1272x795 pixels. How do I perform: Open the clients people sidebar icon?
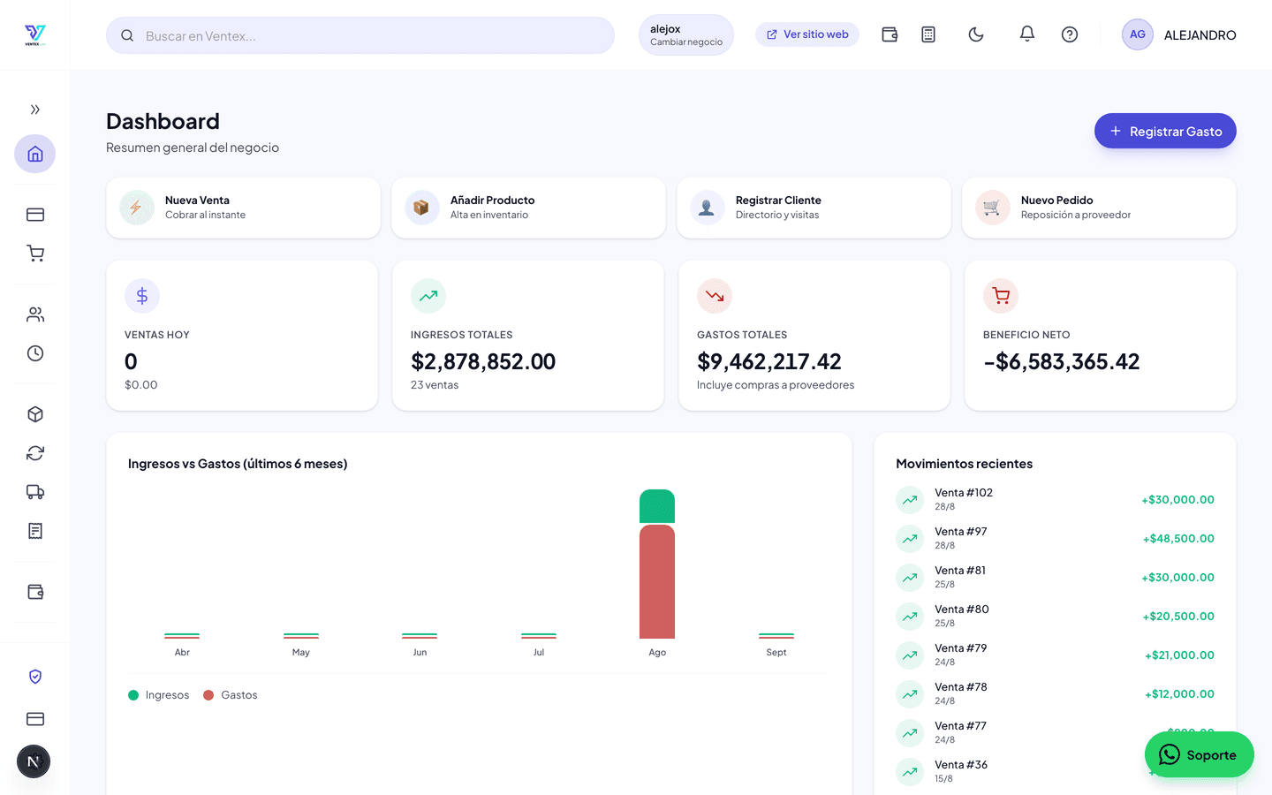tap(35, 314)
